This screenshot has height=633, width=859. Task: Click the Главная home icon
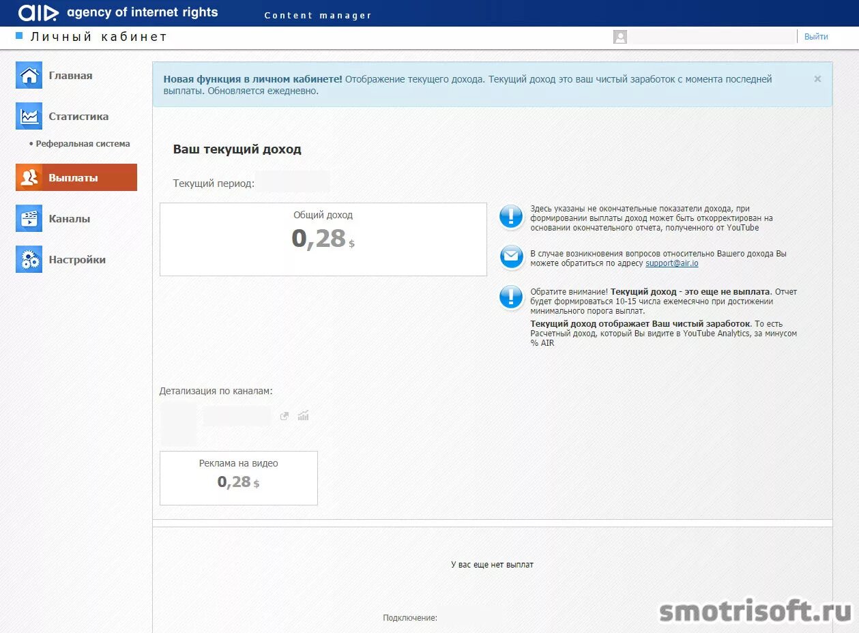tap(29, 76)
